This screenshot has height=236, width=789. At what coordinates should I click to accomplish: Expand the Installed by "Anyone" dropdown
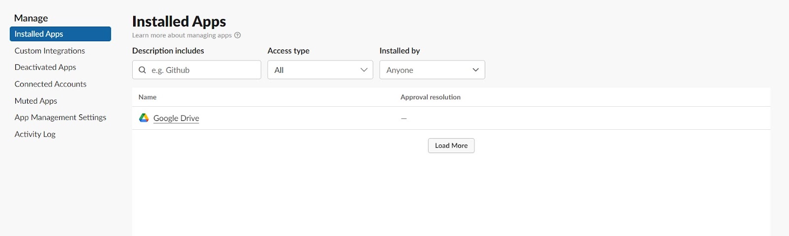[432, 70]
